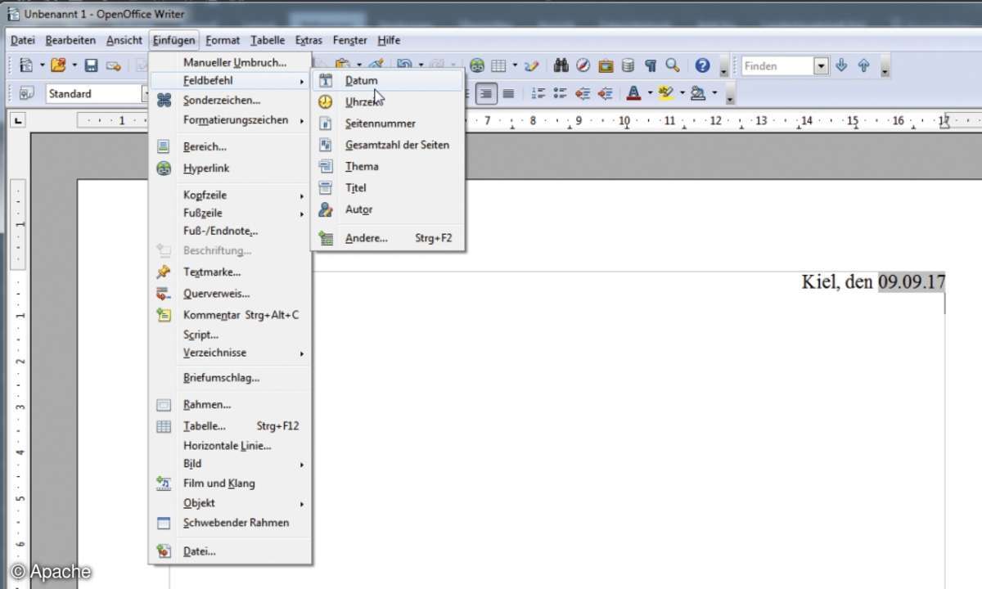Click the bulleted list icon

click(x=560, y=93)
